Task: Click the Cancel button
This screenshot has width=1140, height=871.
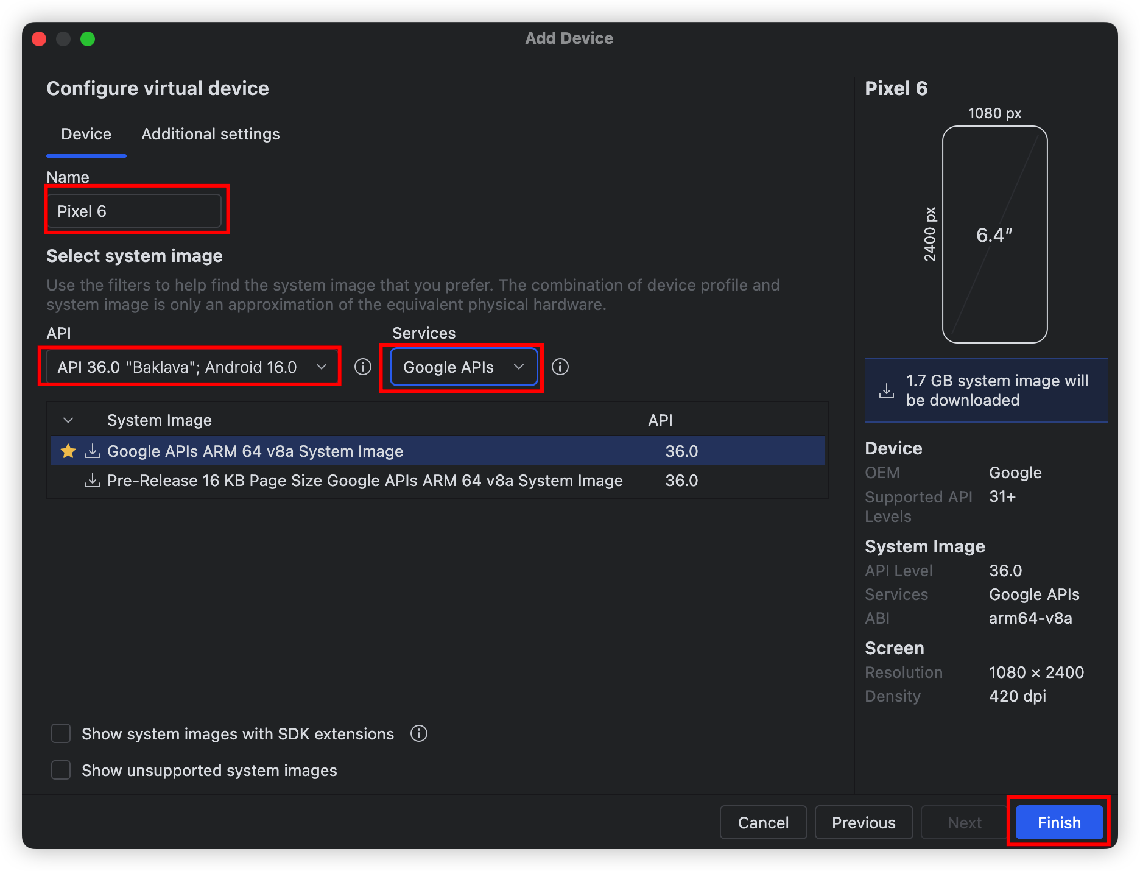Action: 763,822
